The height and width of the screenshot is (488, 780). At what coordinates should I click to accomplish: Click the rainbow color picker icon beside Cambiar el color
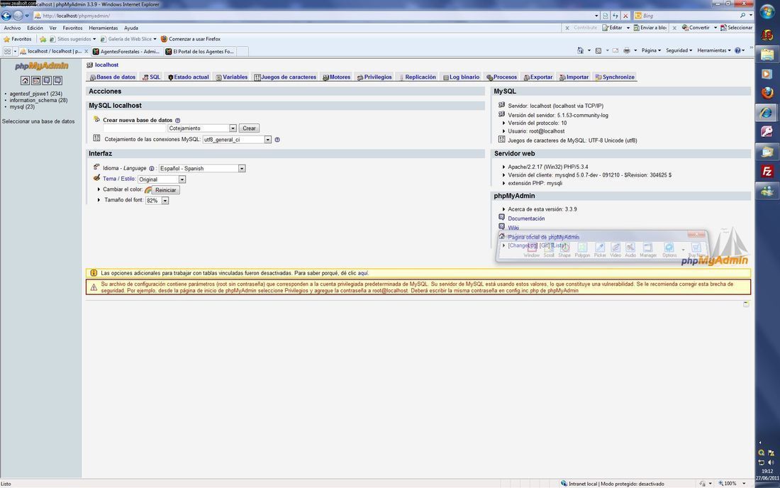[148, 190]
